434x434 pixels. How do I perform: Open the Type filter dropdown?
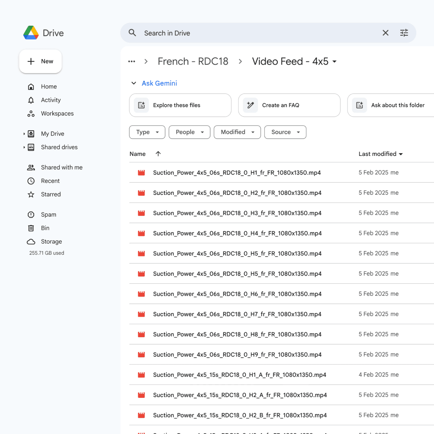147,132
